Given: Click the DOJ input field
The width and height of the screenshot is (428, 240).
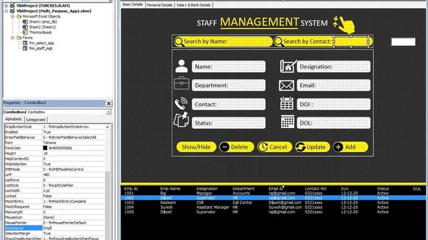Looking at the screenshot, I should tap(334, 104).
